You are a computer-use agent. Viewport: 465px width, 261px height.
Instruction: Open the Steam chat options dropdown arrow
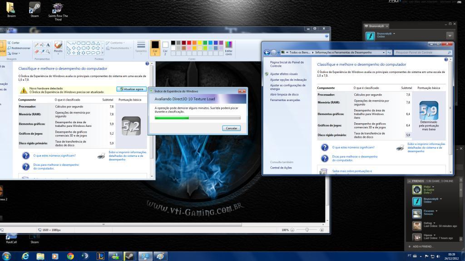(450, 35)
